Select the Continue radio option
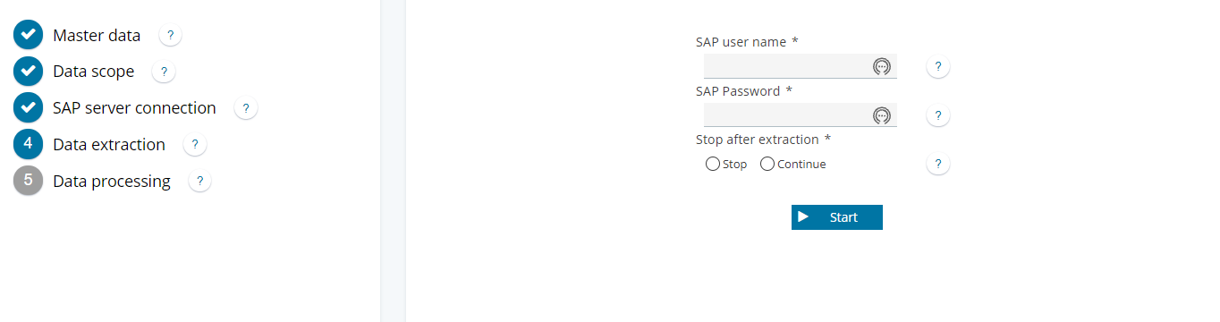Viewport: 1220px width, 322px height. pos(767,164)
